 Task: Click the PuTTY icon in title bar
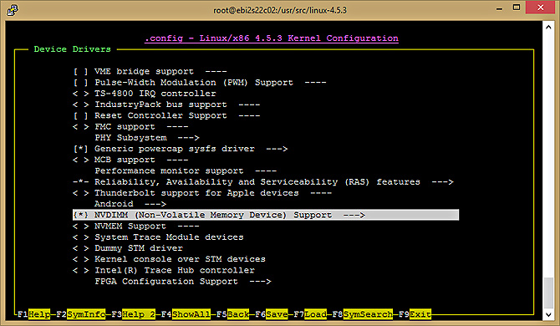tap(13, 10)
